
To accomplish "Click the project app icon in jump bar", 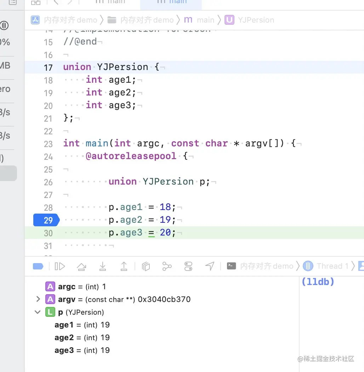I will (35, 20).
